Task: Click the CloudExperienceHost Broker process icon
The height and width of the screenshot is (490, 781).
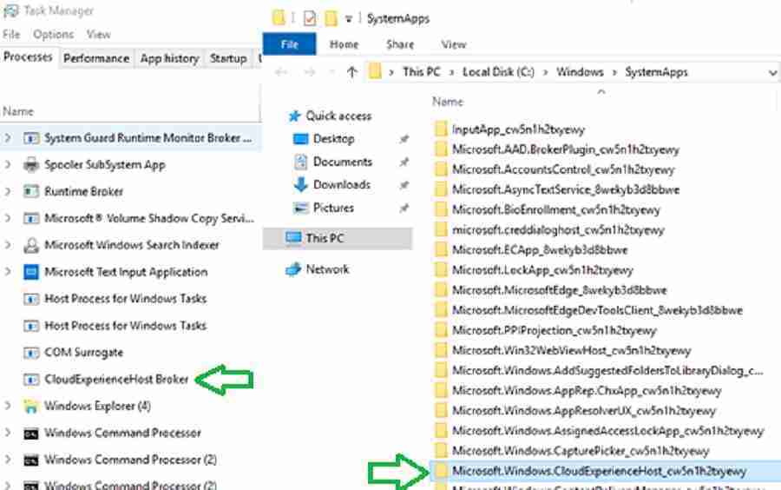Action: pos(31,380)
